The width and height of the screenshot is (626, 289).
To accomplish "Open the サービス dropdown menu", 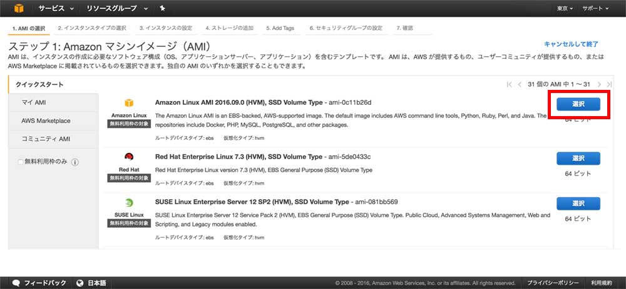I will tap(59, 9).
